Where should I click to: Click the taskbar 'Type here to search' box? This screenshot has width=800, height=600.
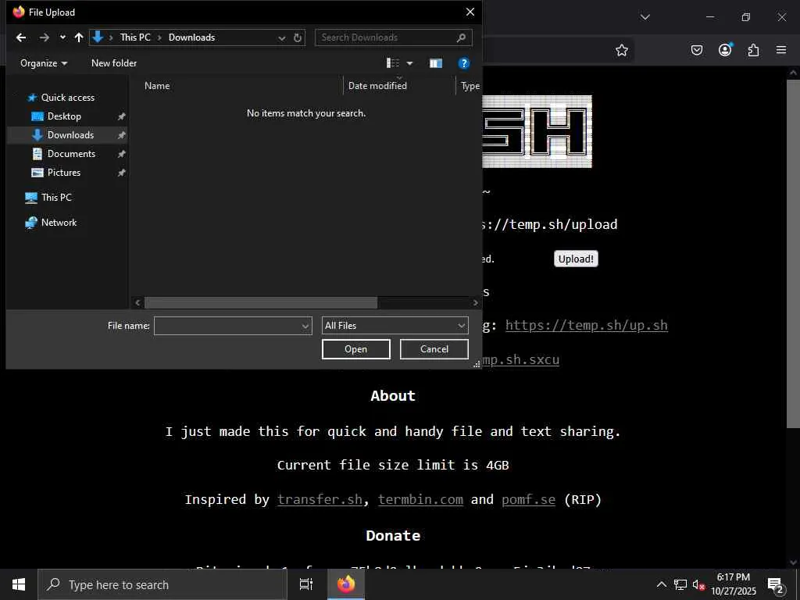point(162,584)
